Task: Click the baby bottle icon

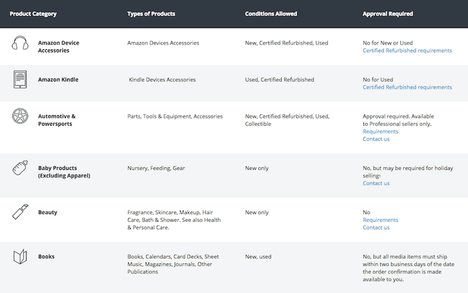Action: (21, 169)
